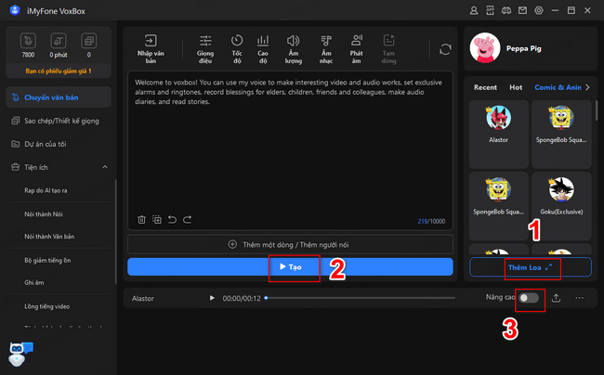Click the 219/10000 character count
Screen dimensions: 604x375
[431, 221]
